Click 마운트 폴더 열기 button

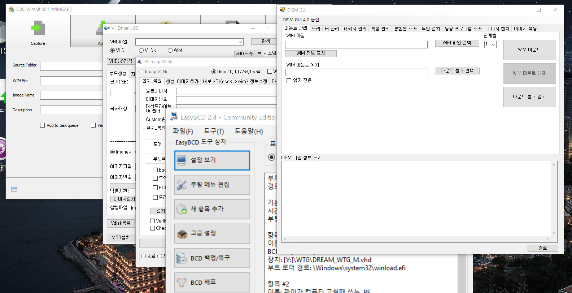pos(529,97)
